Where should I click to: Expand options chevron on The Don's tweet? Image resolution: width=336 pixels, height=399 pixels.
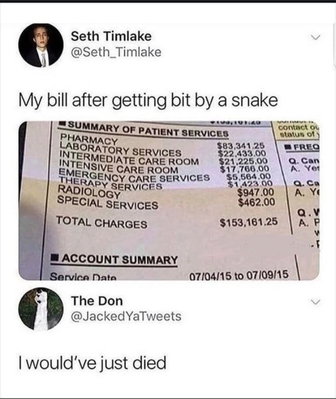point(315,302)
